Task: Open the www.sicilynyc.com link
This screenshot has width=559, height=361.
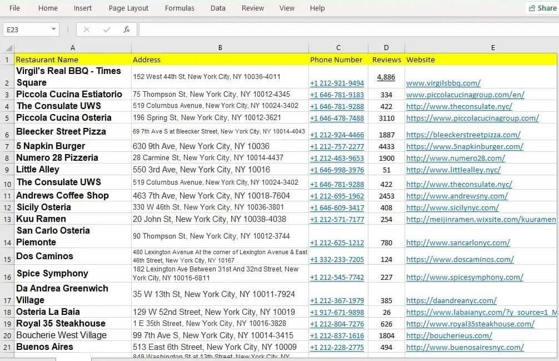Action: coord(452,208)
